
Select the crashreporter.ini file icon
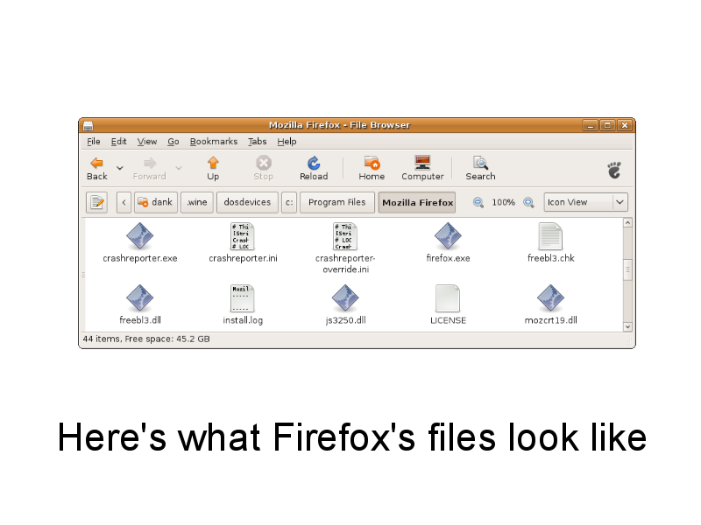[x=243, y=236]
